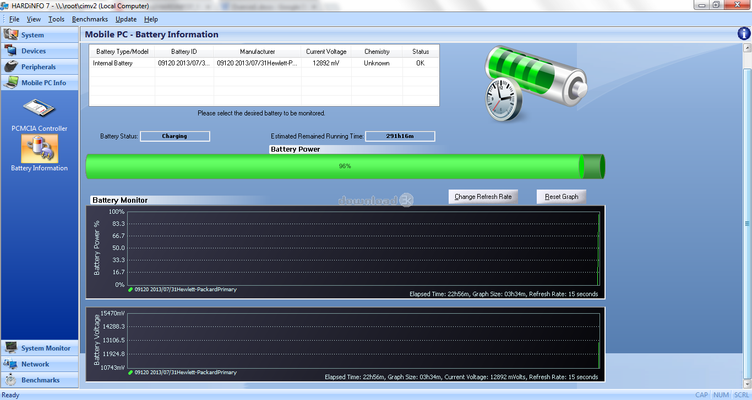Sort by Current Voltage column header

(326, 52)
